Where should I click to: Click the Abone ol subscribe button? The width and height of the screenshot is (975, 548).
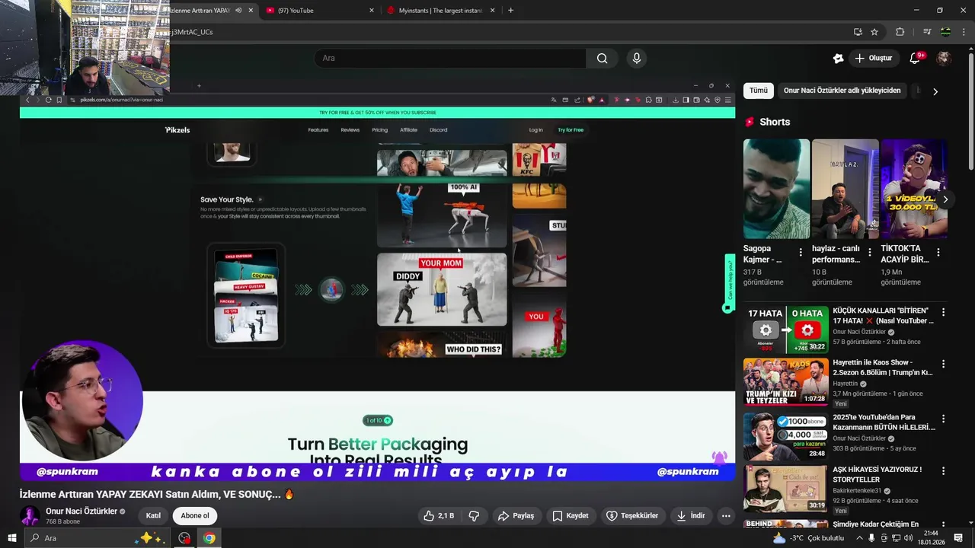(195, 515)
